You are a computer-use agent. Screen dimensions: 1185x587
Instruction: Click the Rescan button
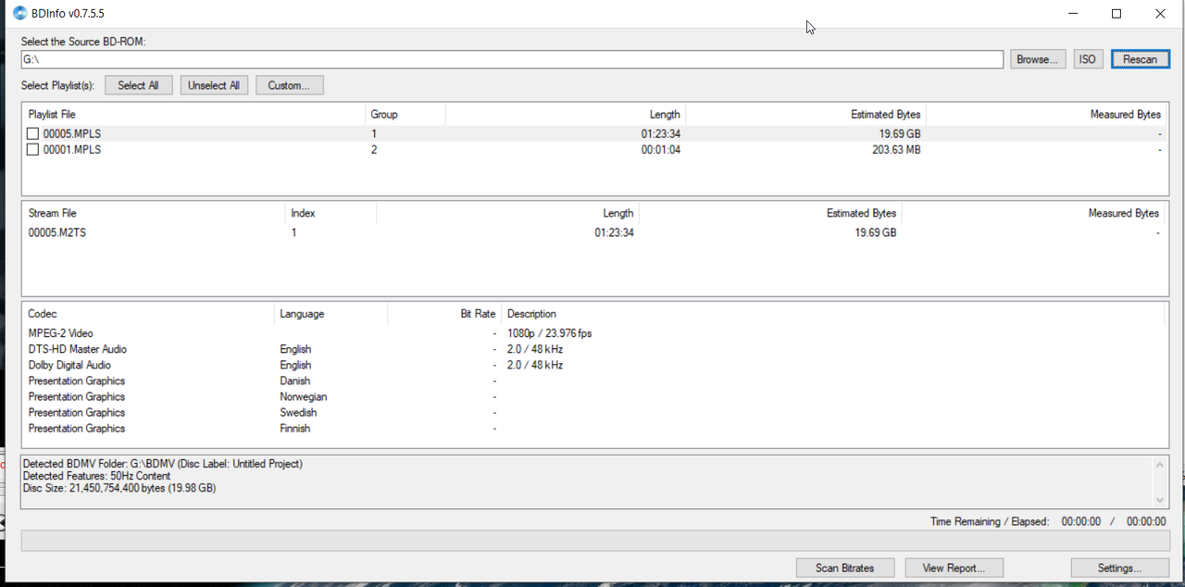(x=1141, y=59)
